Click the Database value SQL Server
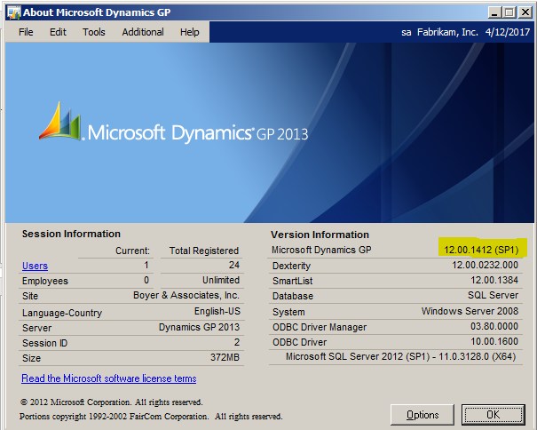The width and height of the screenshot is (537, 430). [x=494, y=295]
